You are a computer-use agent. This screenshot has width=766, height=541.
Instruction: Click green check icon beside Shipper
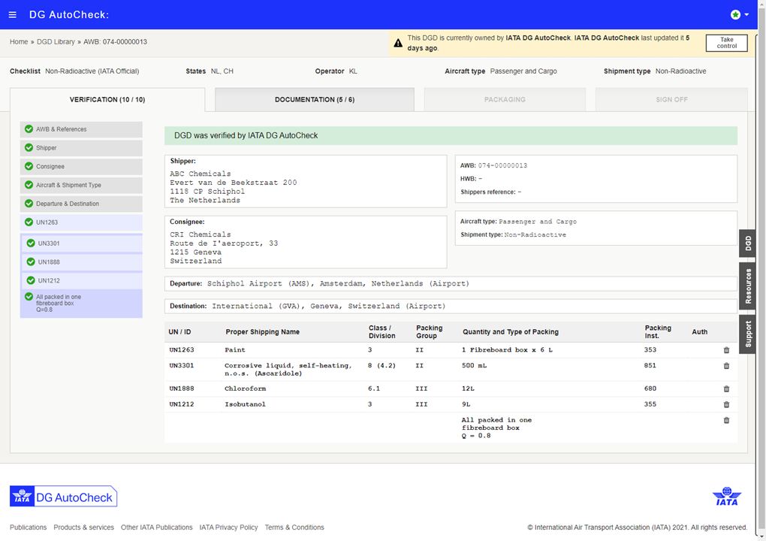coord(29,147)
